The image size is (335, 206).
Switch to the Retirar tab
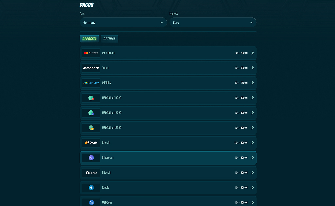pos(109,39)
